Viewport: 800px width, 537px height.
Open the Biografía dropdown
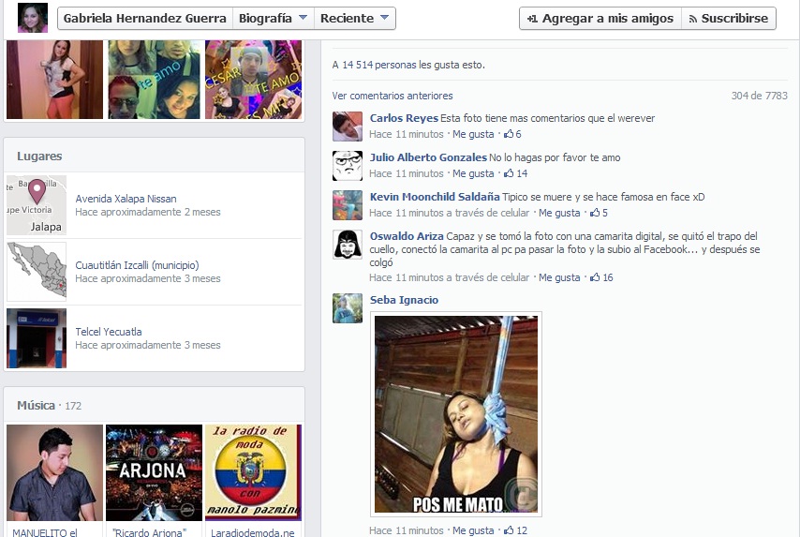[273, 19]
